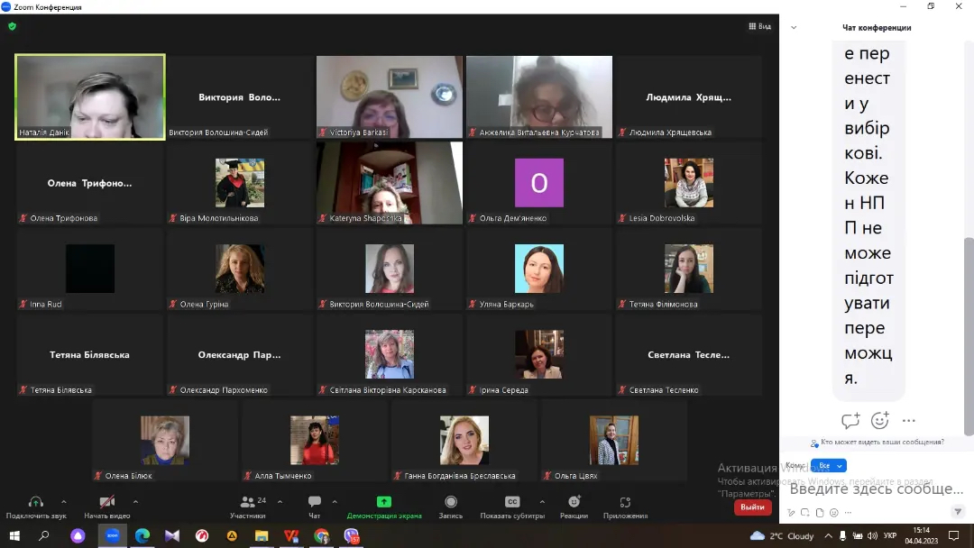Image resolution: width=974 pixels, height=548 pixels.
Task: Open the Вид view menu
Action: [759, 26]
